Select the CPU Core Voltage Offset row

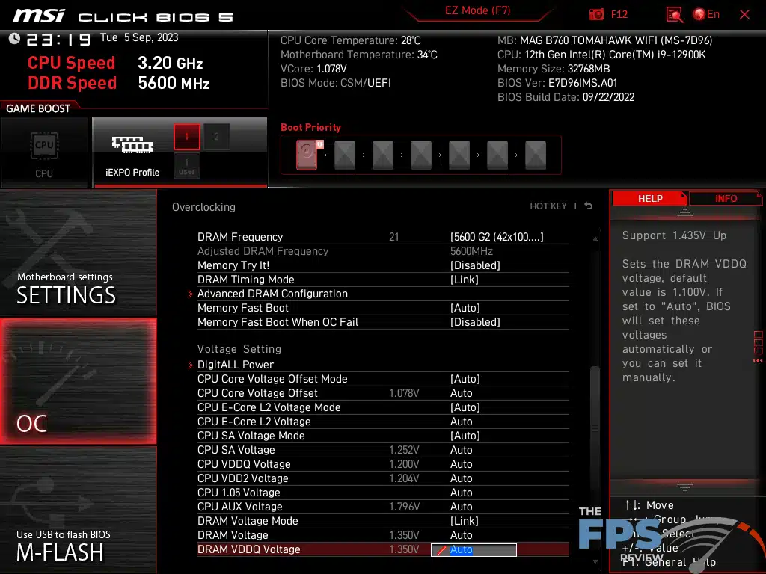(x=383, y=393)
